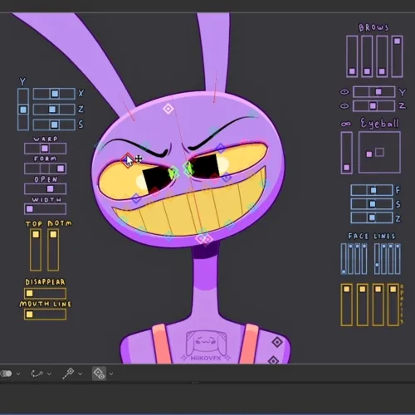
Task: Select the red diamond handle under the right pupil
Action: tap(215, 177)
